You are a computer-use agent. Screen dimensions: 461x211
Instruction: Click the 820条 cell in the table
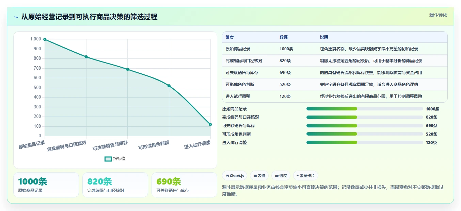[x=285, y=61]
